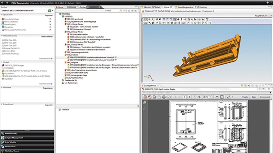Switch to the PRP0010606 tab
This screenshot has width=273, height=153.
[x=71, y=7]
